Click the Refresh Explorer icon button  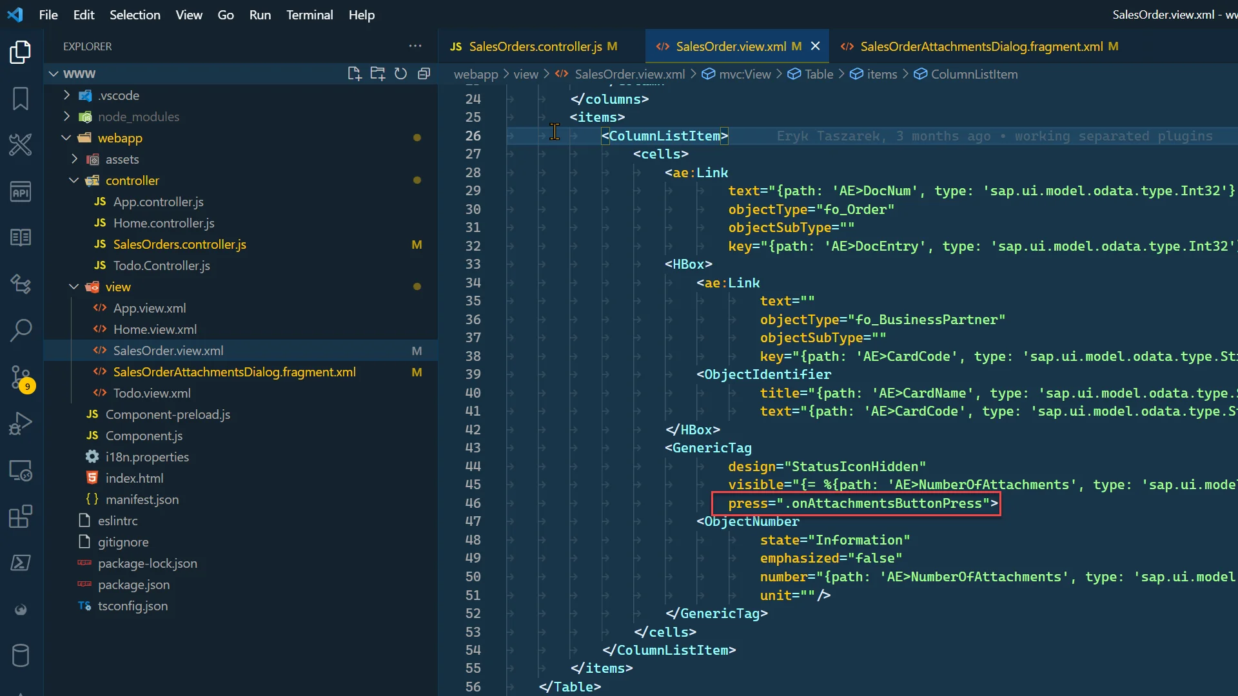[400, 74]
